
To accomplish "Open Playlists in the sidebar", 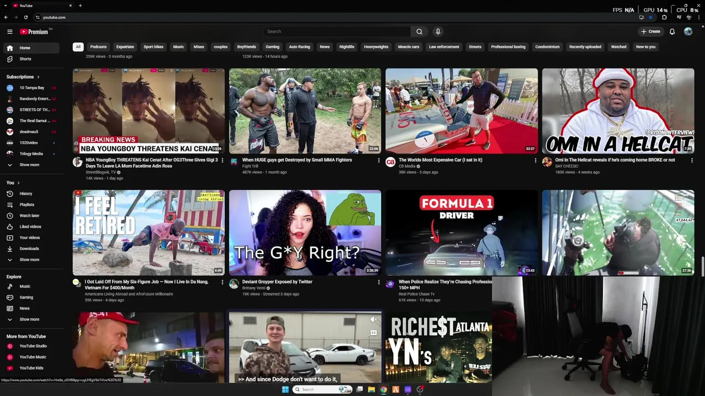I will pos(32,205).
